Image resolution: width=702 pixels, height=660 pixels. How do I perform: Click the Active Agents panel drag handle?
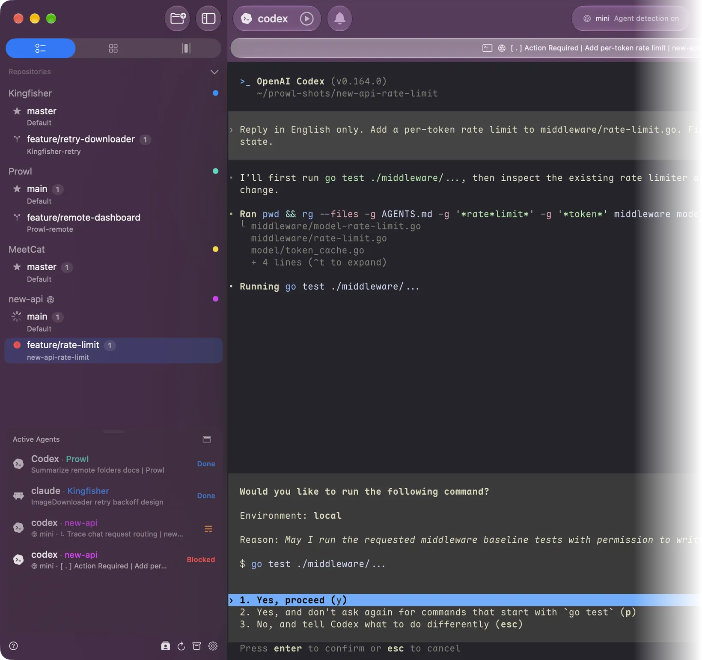pyautogui.click(x=114, y=431)
